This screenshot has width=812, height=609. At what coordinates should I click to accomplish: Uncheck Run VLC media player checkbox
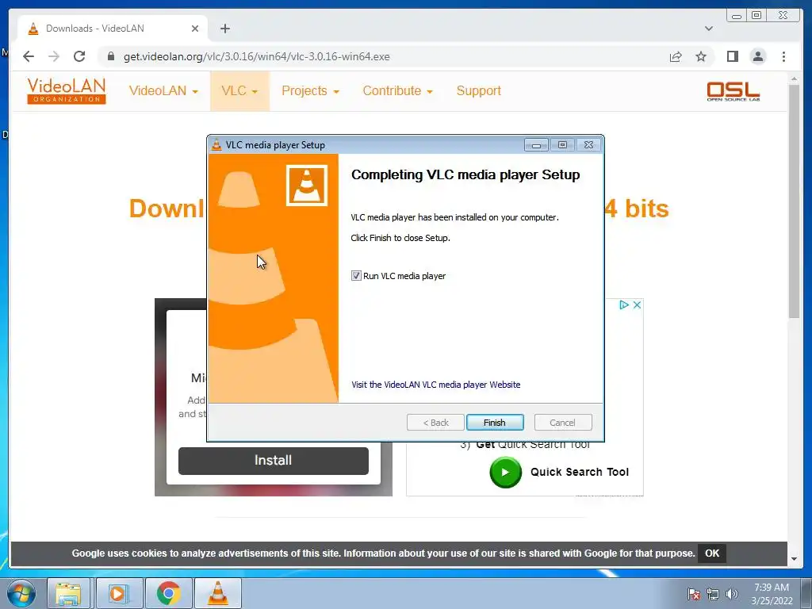click(x=356, y=276)
